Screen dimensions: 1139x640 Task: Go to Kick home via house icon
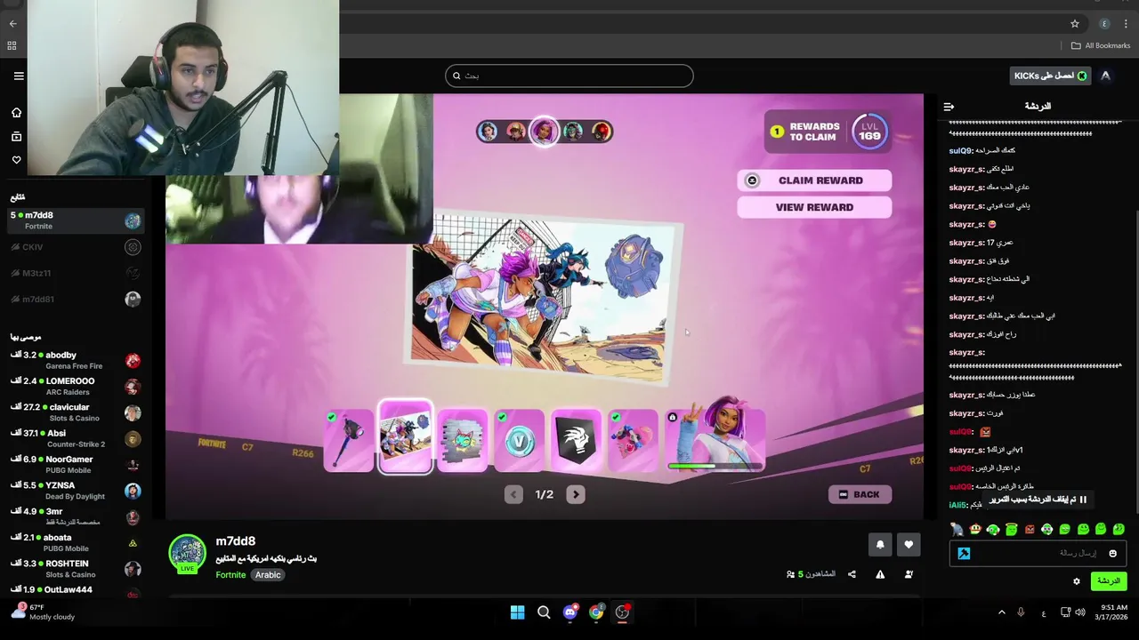point(16,113)
